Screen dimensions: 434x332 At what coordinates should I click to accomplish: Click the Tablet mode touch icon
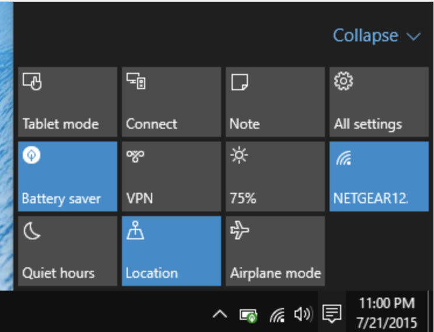click(x=32, y=82)
